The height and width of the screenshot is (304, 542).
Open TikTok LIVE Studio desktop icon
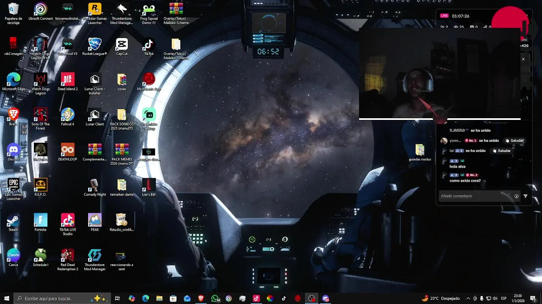68,225
